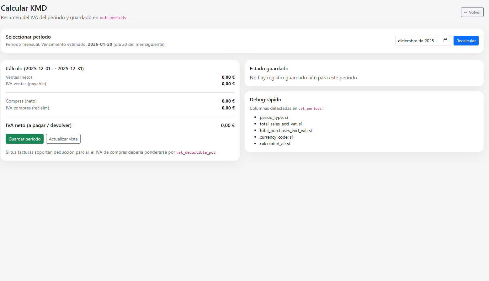Click the Volver back button
The image size is (489, 281).
pos(472,12)
